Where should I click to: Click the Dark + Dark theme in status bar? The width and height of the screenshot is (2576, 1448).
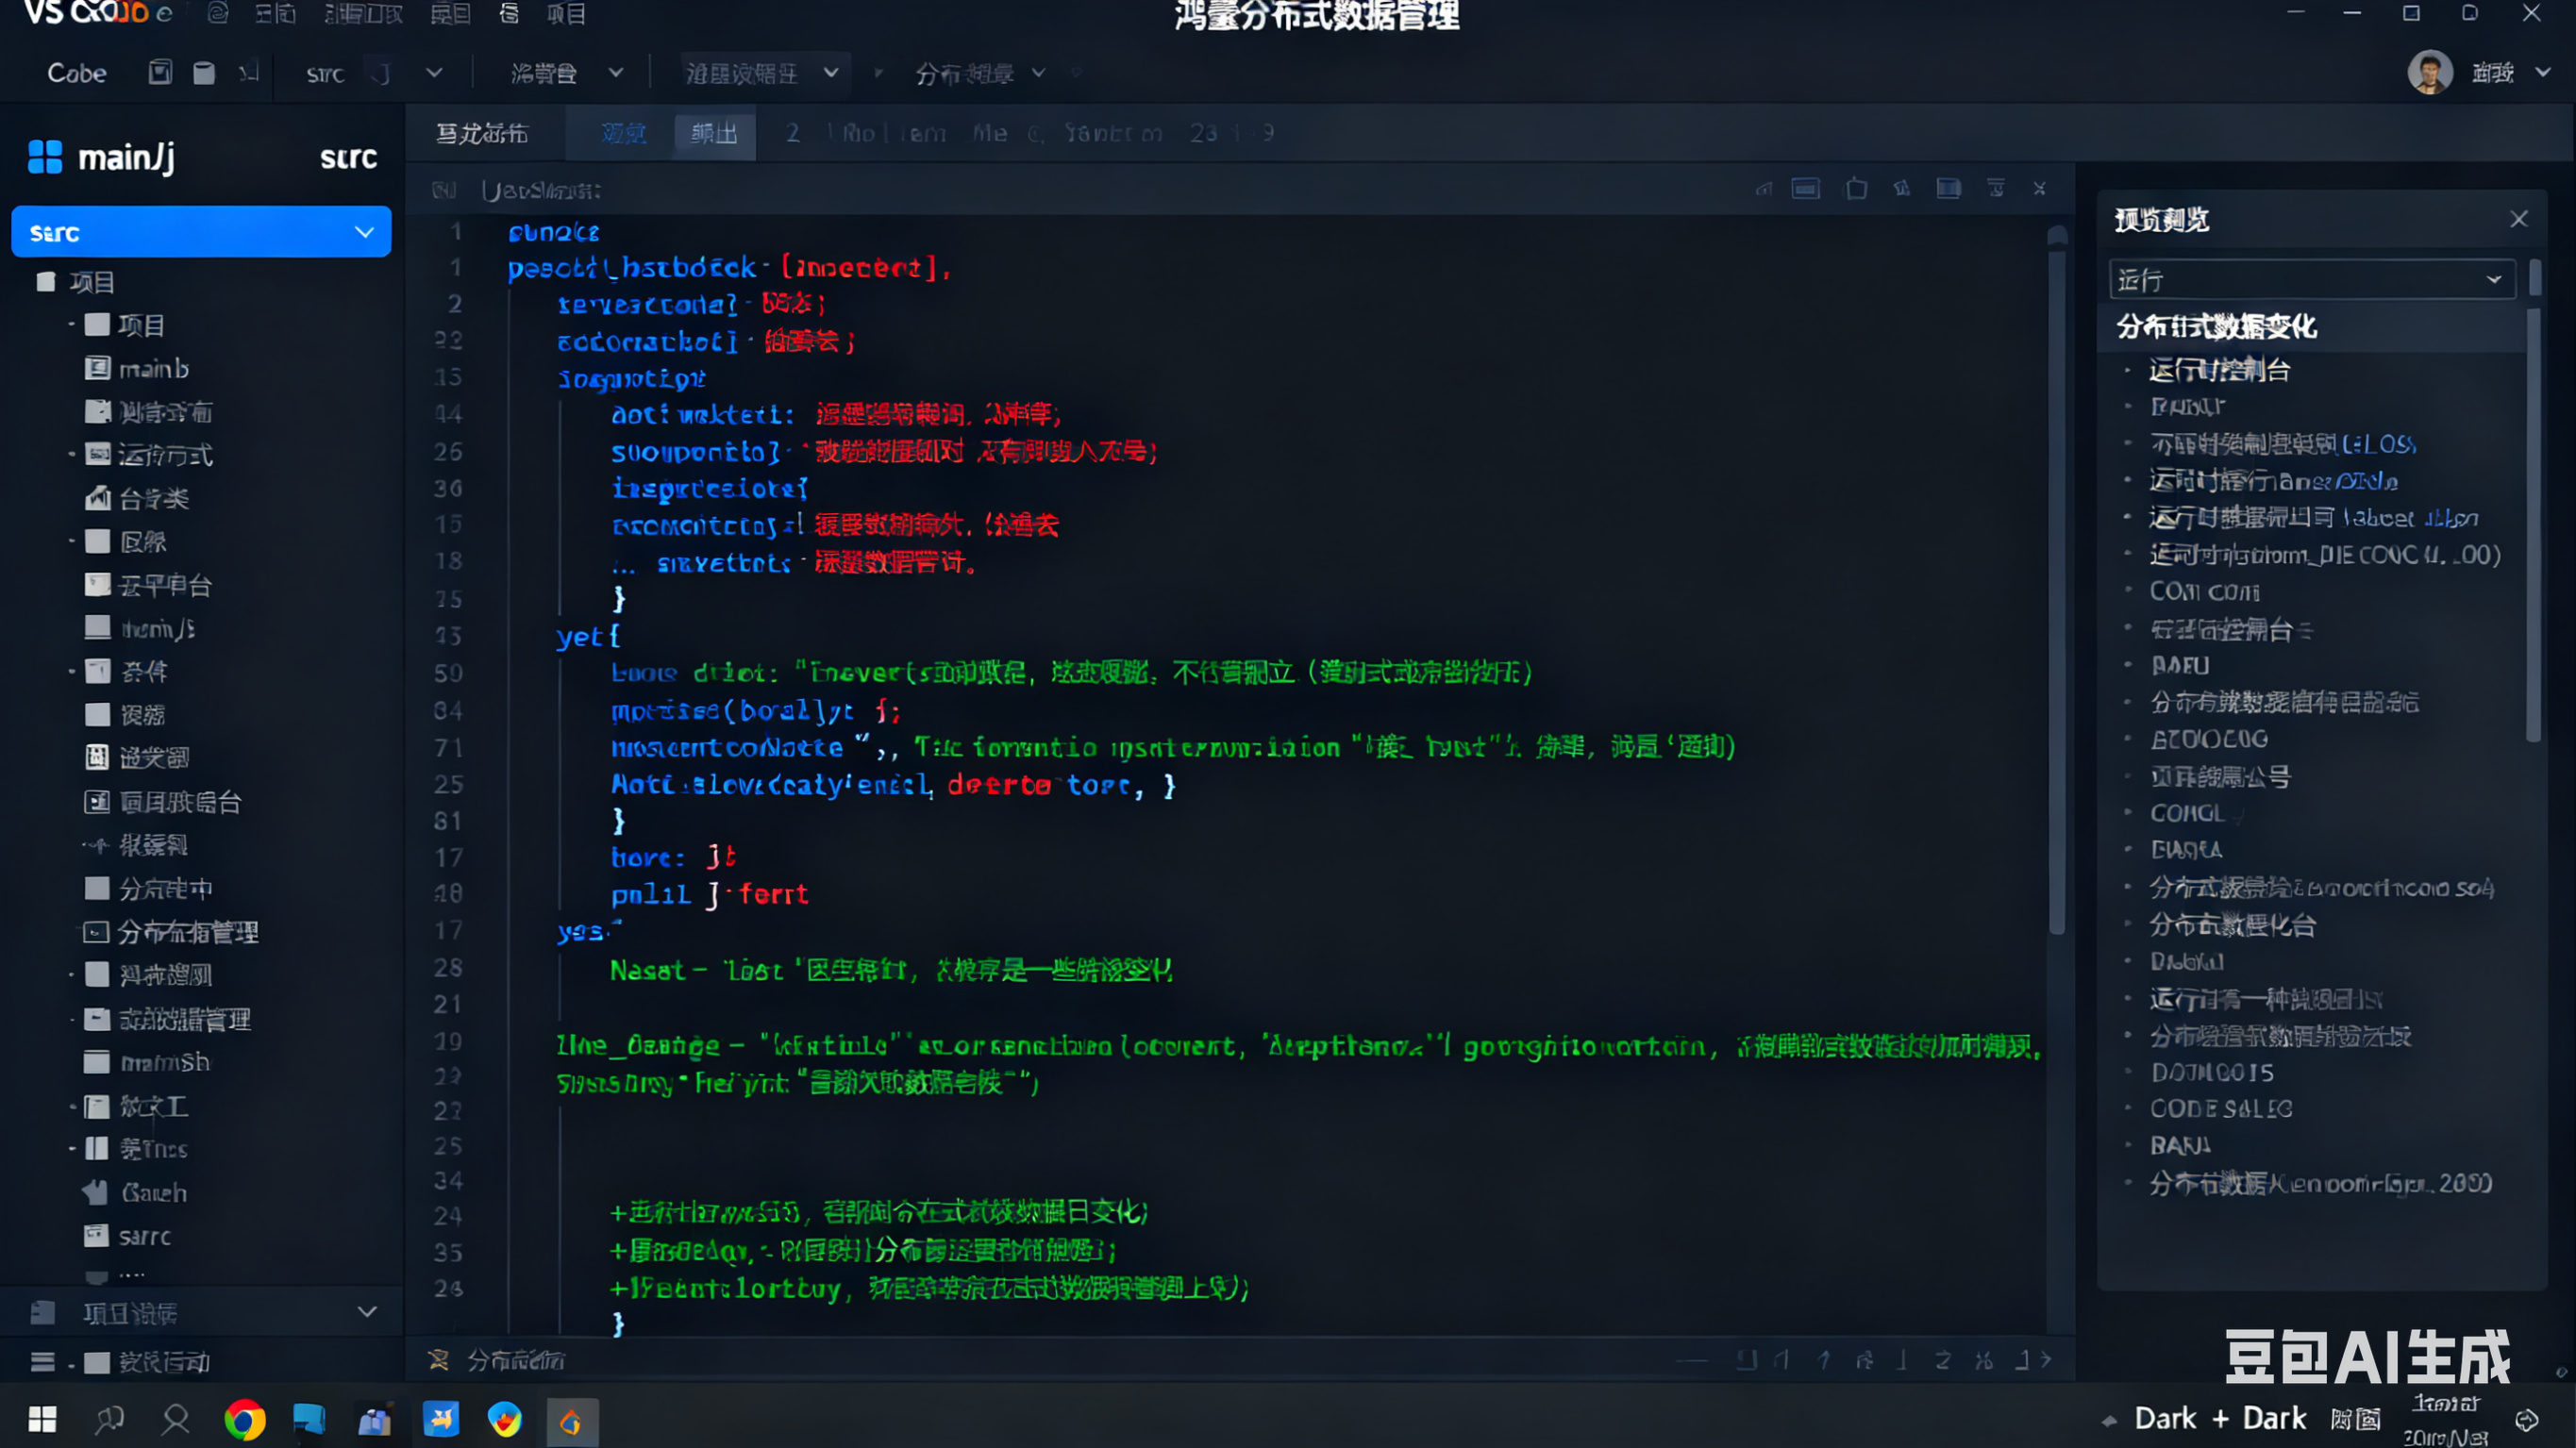pos(2219,1418)
